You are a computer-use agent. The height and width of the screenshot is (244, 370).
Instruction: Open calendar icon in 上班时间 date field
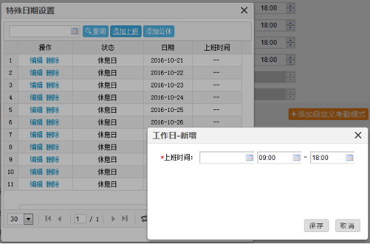click(x=249, y=157)
